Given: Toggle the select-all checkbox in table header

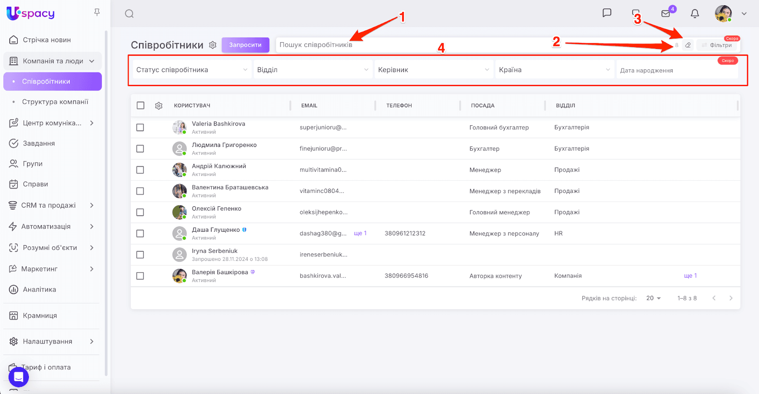Looking at the screenshot, I should [140, 106].
